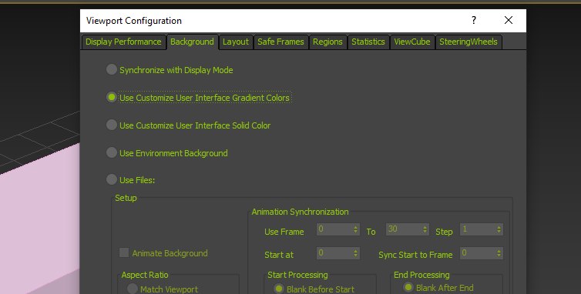Adjust the Step spinner arrows
This screenshot has width=581, height=294.
point(499,229)
